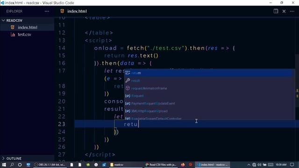Image resolution: width=299 pixels, height=168 pixels.
Task: Open the volume control in system tray
Action: coord(259,165)
